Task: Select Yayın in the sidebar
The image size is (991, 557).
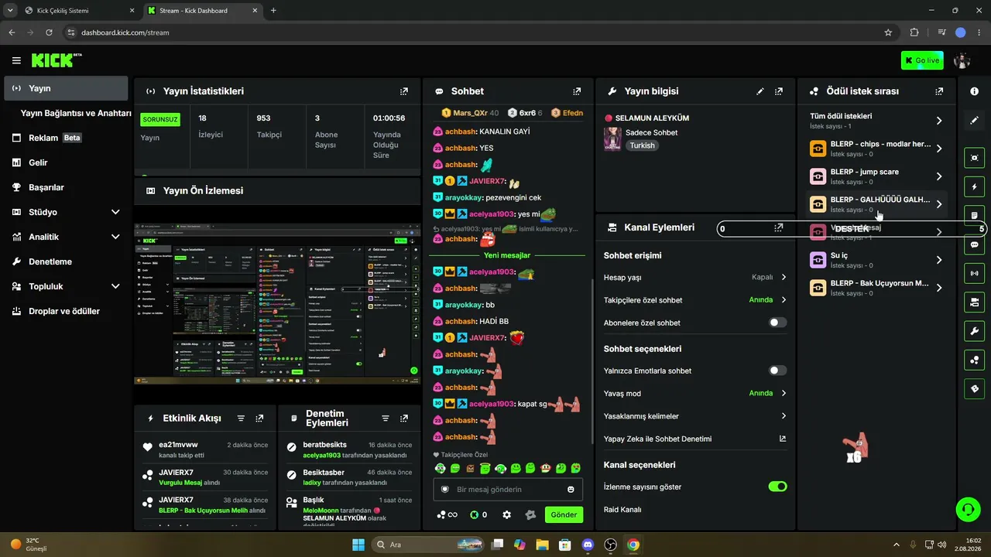Action: [66, 88]
